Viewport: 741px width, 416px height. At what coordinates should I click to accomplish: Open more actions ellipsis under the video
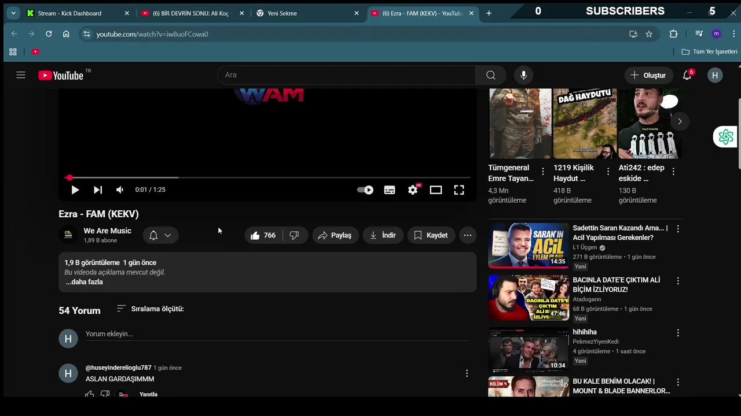[468, 235]
